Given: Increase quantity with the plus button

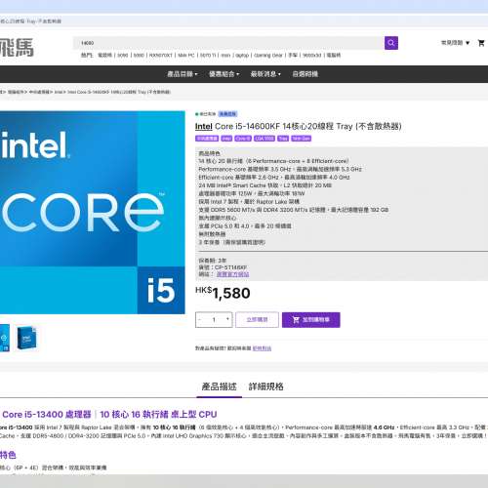Looking at the screenshot, I should click(x=227, y=319).
